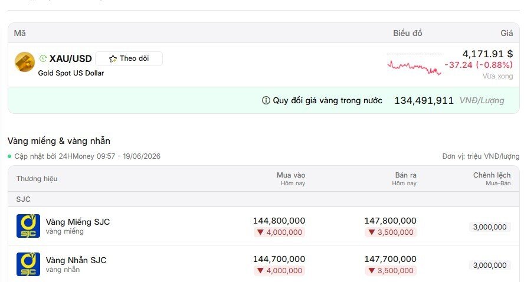Click the 4,000,000 decrease badge under Vàng Nhẫn buy price
Screen dimensions: 524x282
point(279,271)
